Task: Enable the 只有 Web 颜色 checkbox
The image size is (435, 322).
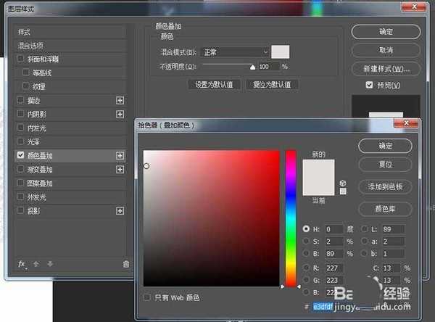Action: pyautogui.click(x=148, y=297)
